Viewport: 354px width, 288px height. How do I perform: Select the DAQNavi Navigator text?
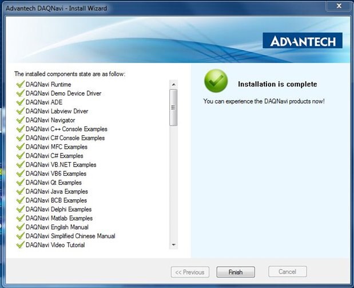(50, 120)
